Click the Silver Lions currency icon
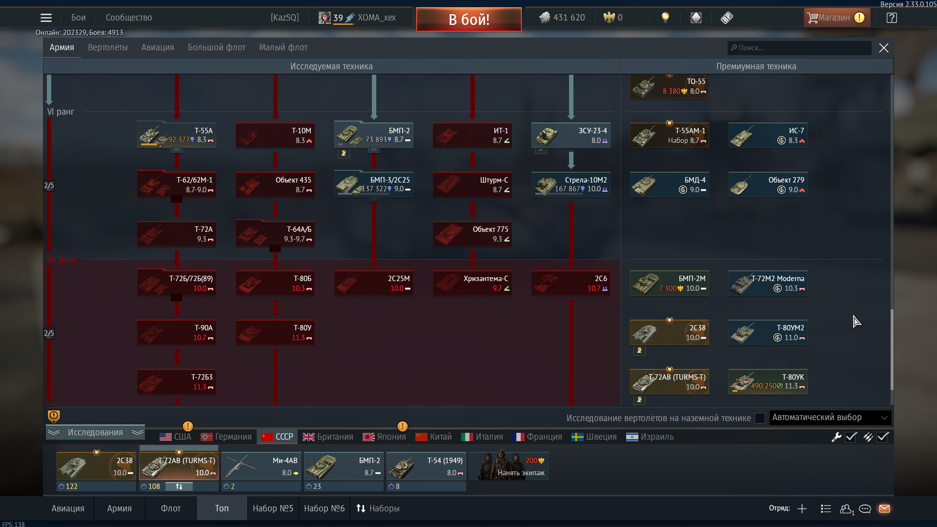 [544, 18]
